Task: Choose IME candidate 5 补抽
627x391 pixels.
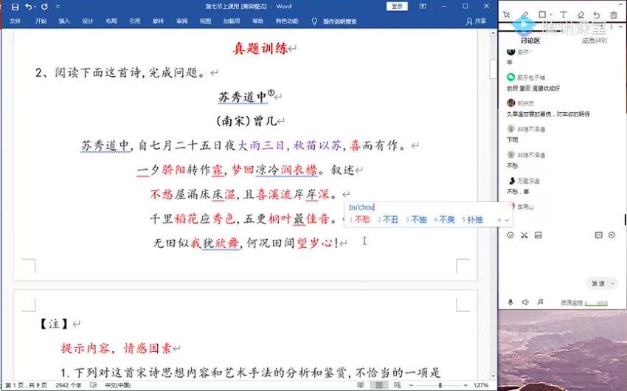Action: point(473,220)
